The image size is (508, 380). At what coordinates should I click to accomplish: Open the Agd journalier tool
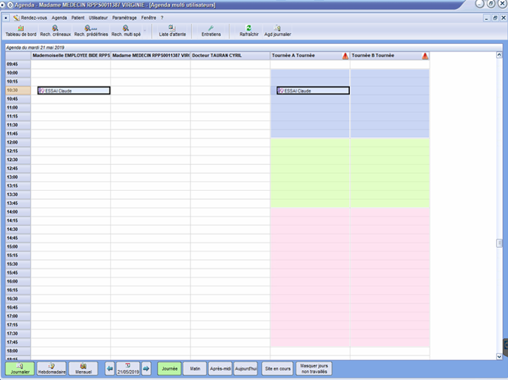(x=277, y=30)
